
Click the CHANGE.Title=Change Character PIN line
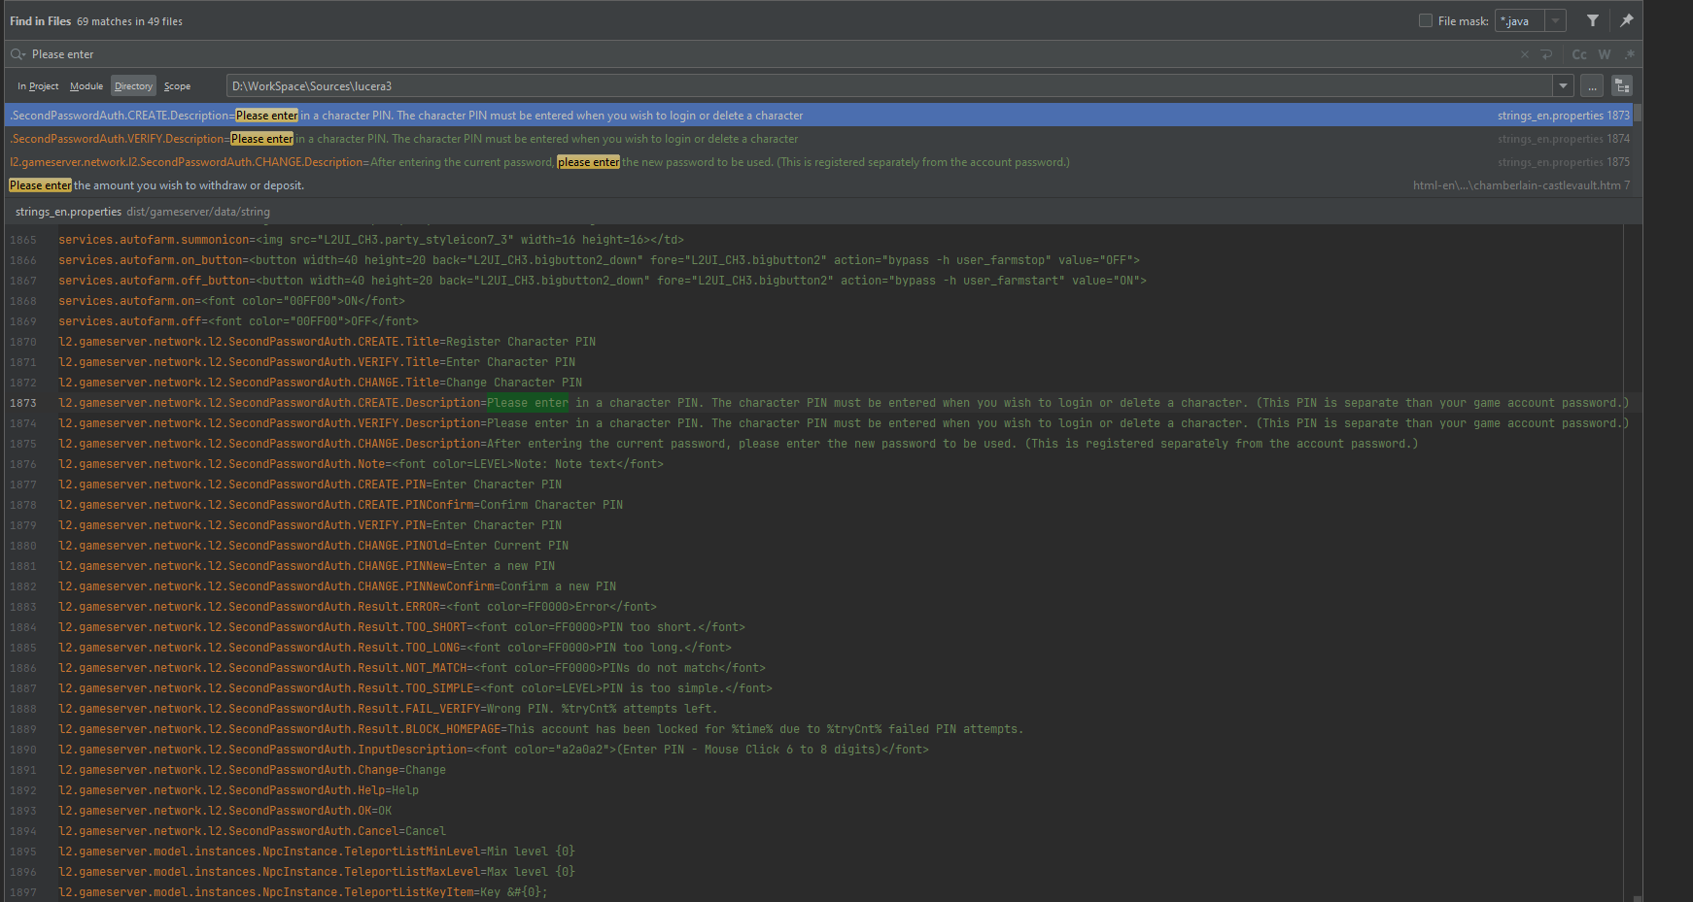(320, 383)
